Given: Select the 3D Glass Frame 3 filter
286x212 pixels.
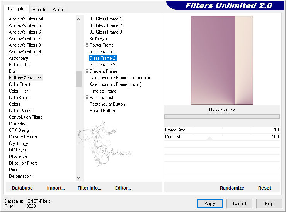Looking at the screenshot, I should (106, 32).
